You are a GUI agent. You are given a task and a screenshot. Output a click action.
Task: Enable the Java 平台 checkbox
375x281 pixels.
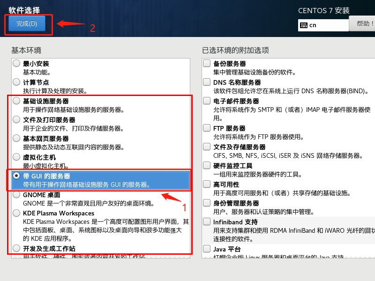coord(207,249)
